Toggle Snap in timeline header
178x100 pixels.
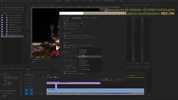[x=30, y=77]
